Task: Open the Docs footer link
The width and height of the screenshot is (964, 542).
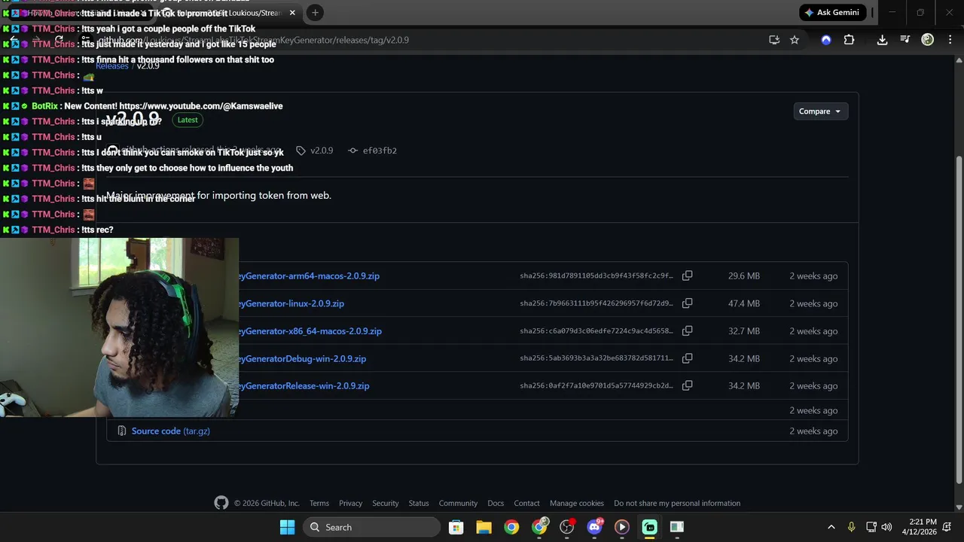Action: tap(496, 504)
